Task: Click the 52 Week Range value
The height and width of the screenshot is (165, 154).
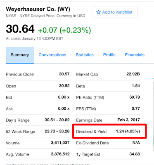Action: (57, 131)
